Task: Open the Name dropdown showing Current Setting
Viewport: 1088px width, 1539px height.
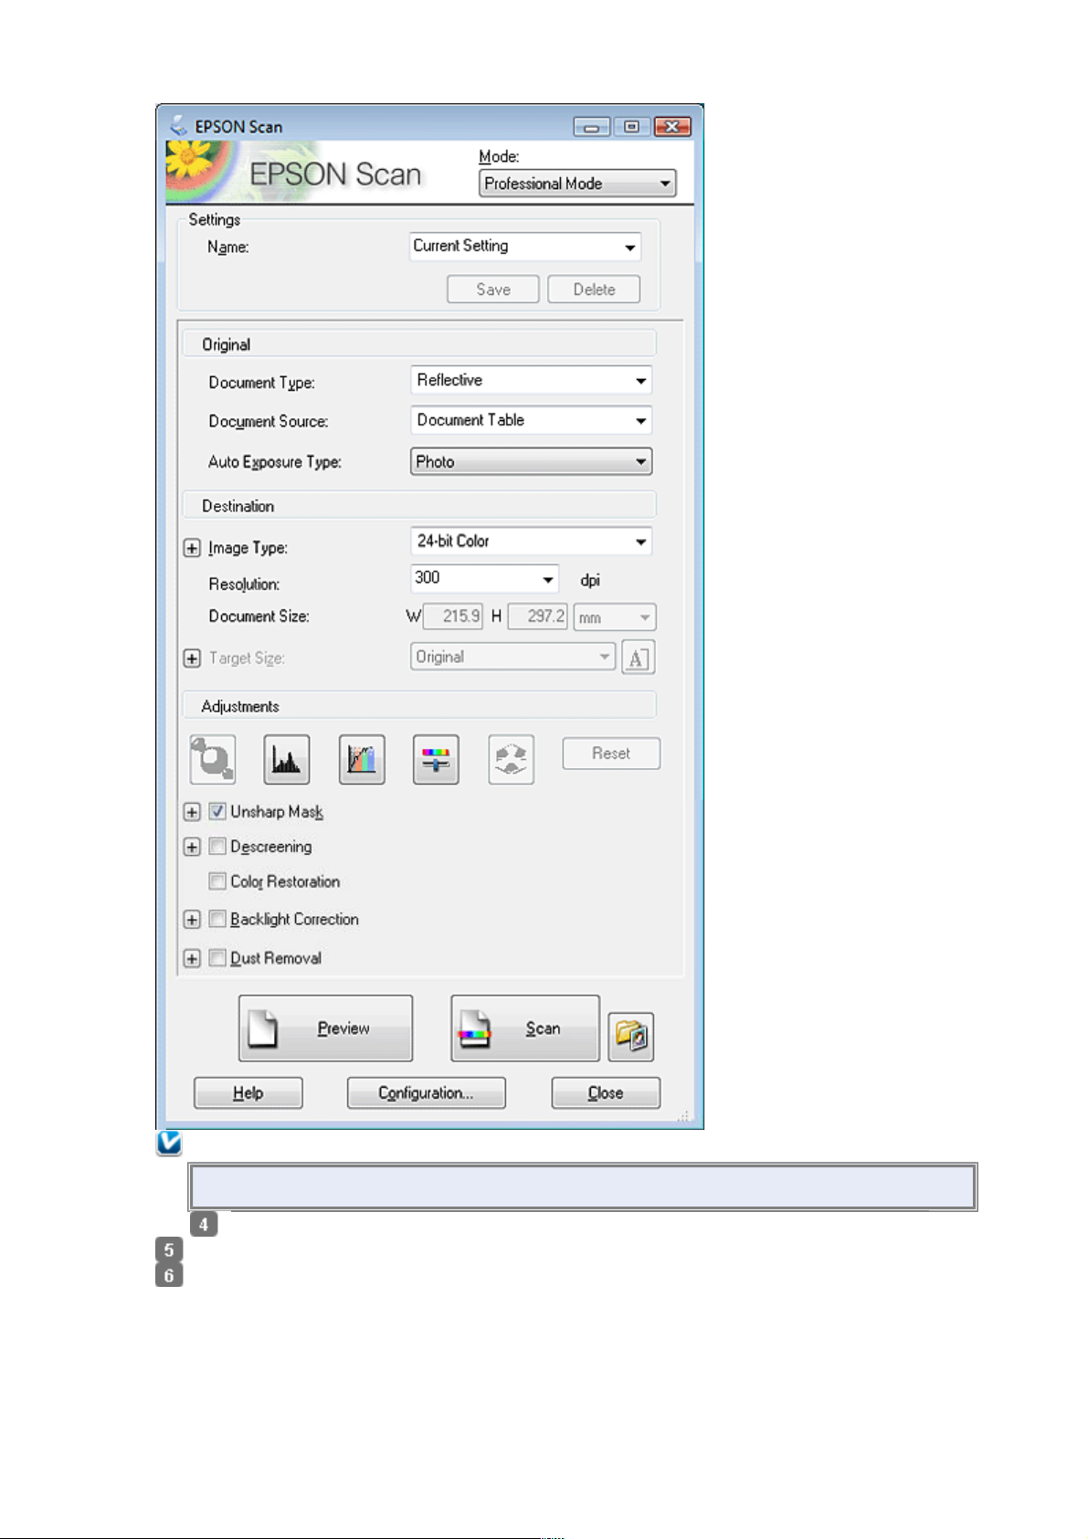Action: tap(525, 247)
